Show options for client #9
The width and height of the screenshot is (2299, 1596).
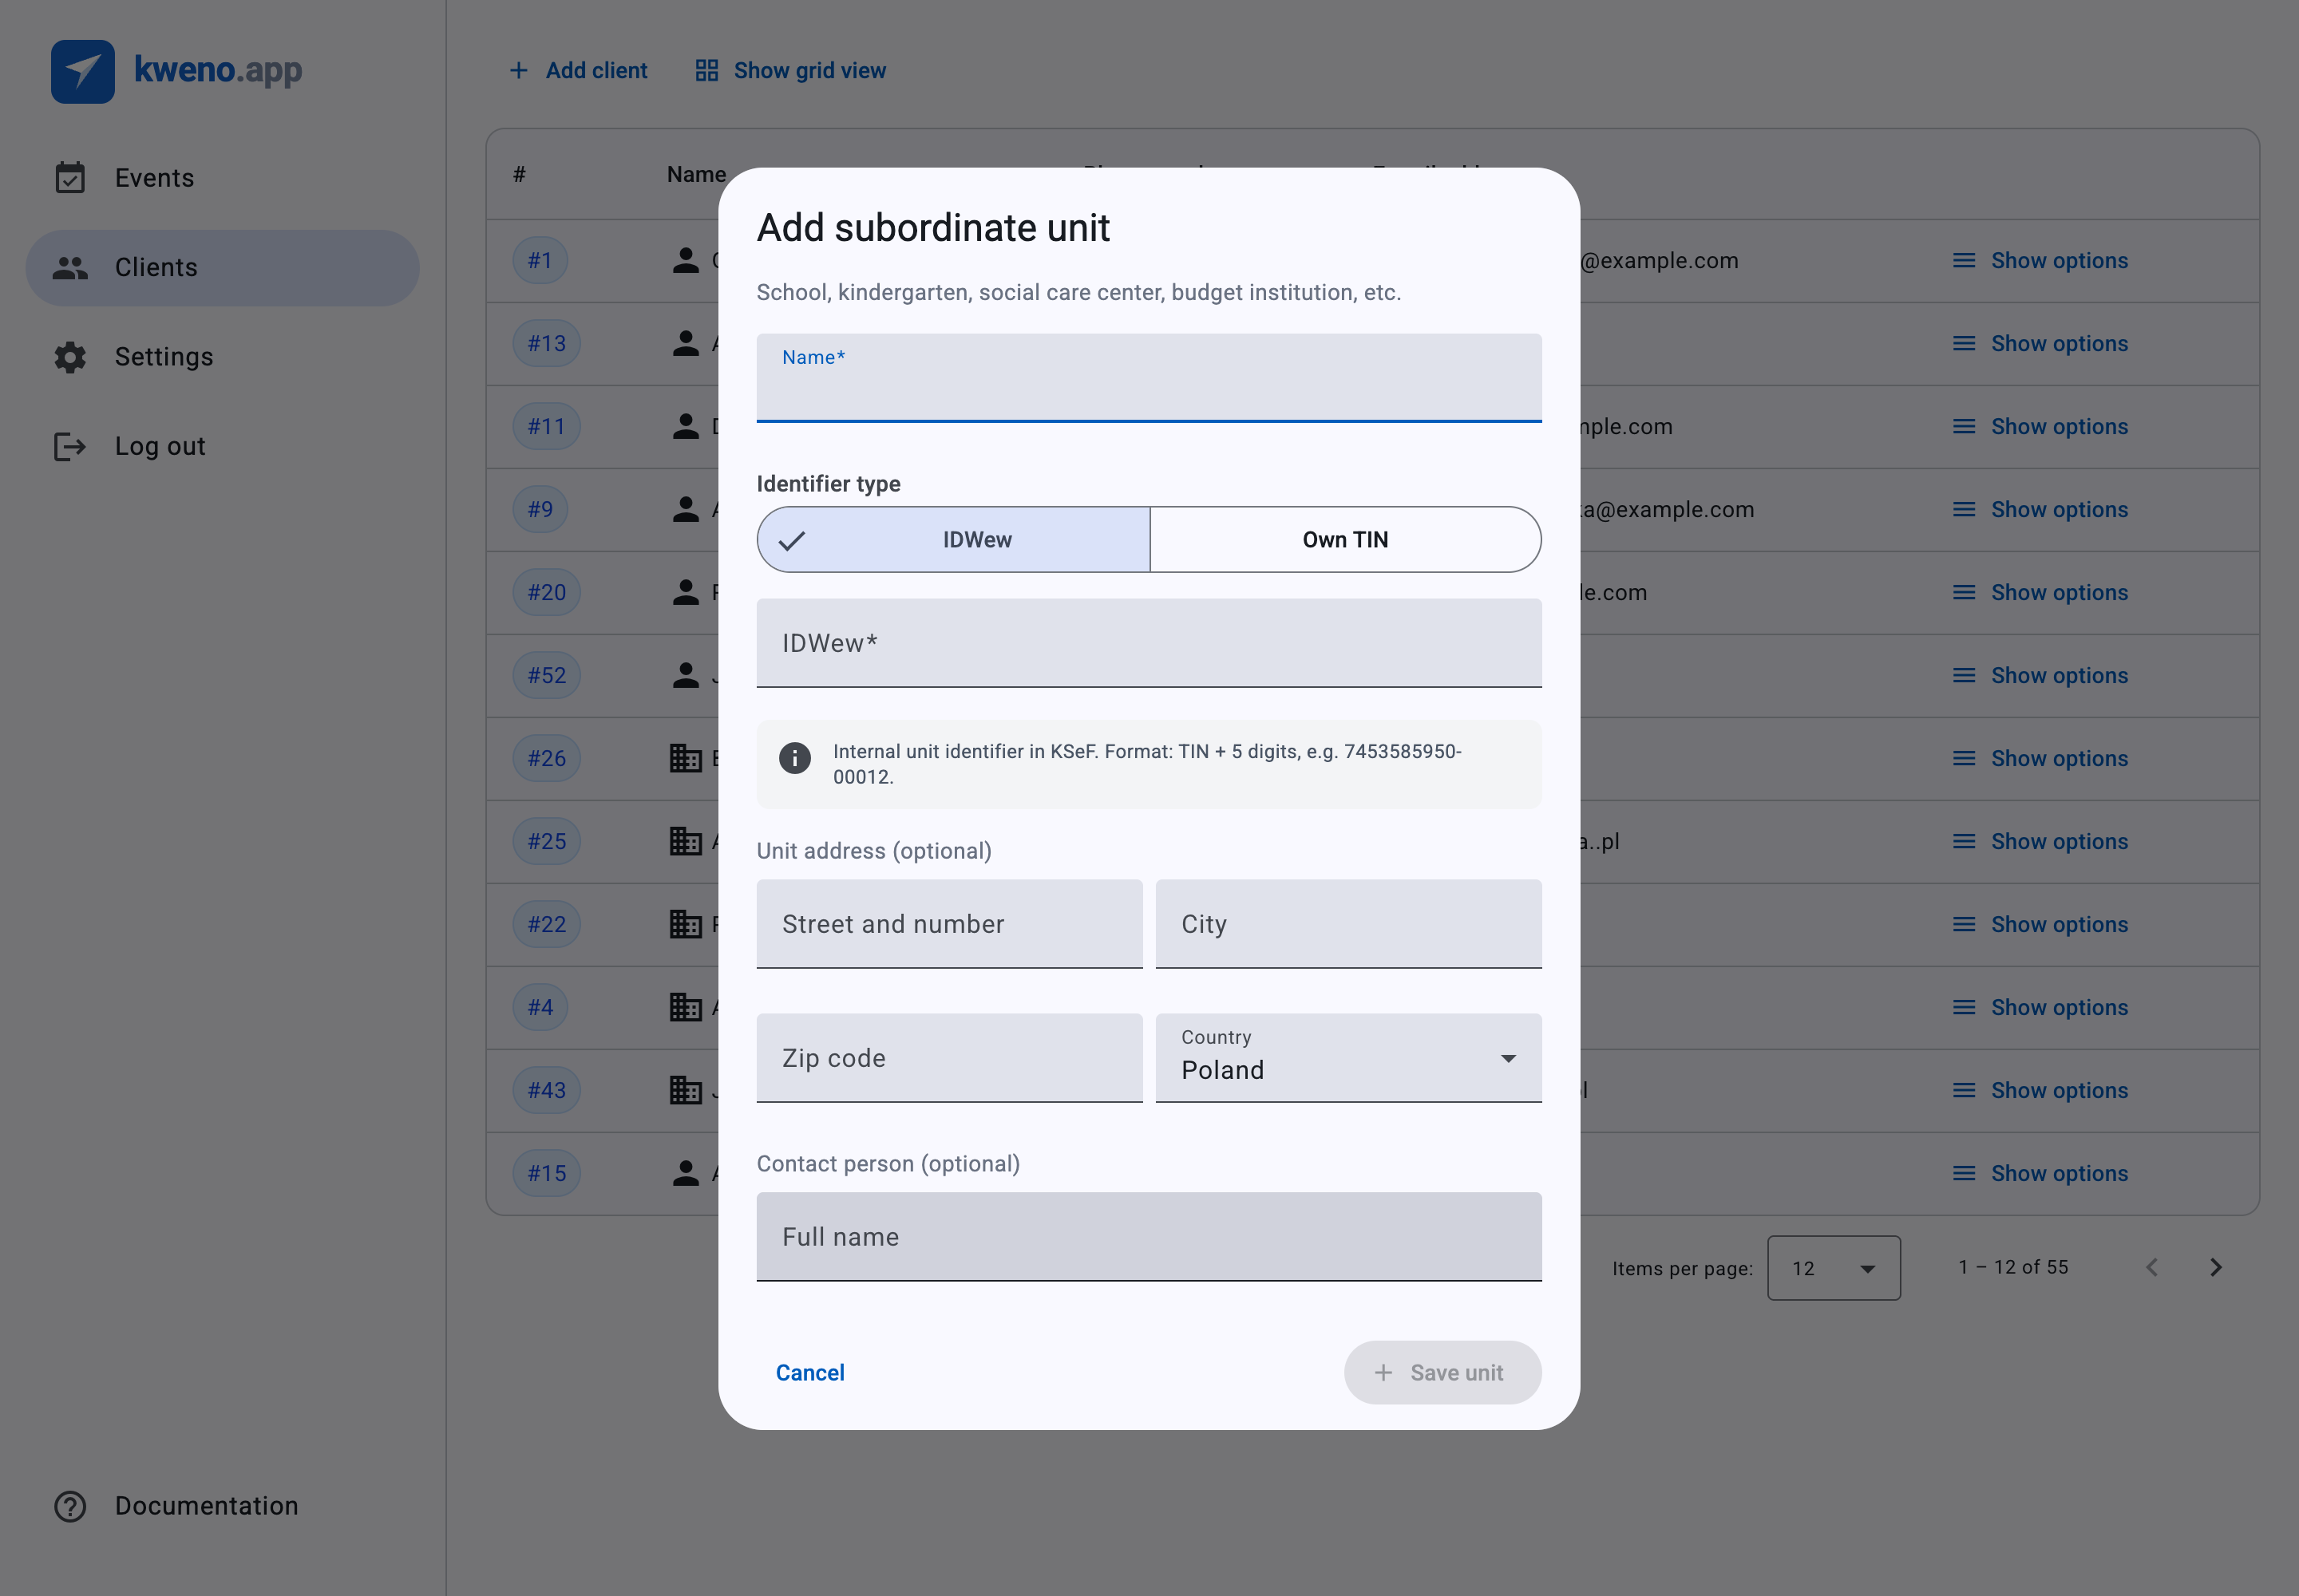pyautogui.click(x=2041, y=509)
